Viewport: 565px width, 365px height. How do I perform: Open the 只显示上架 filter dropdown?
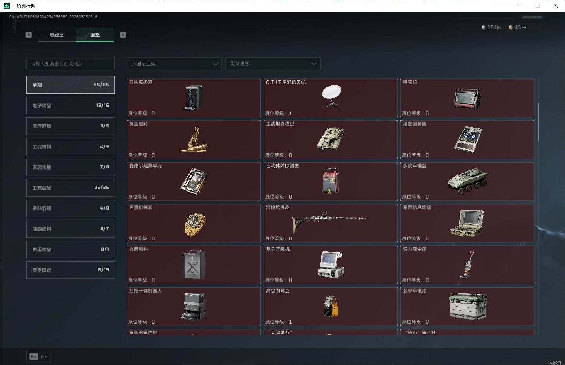[x=174, y=64]
